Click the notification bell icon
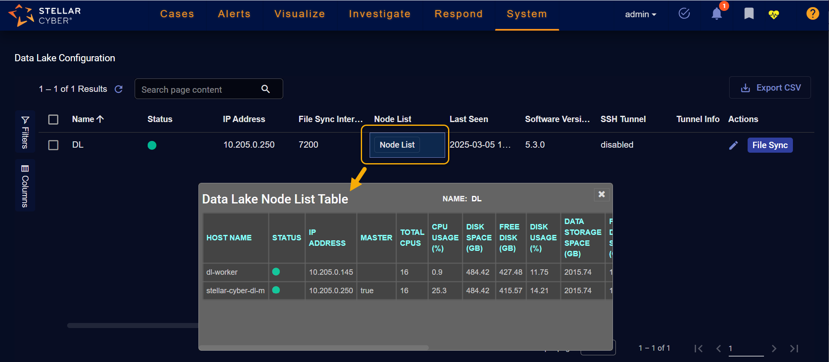 pyautogui.click(x=717, y=14)
